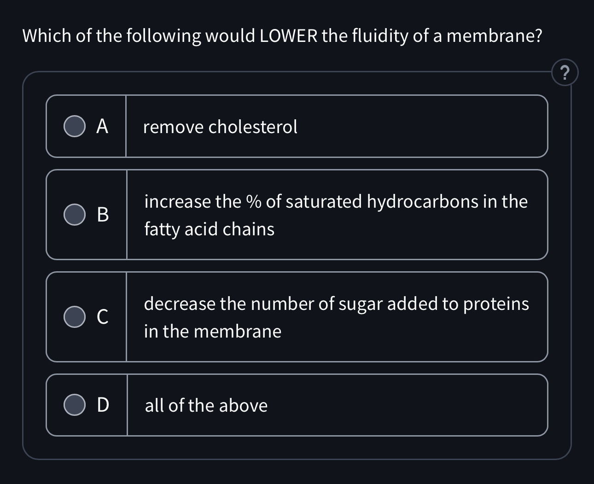Select radio button for option B
Viewport: 594px width, 484px height.
(x=75, y=214)
